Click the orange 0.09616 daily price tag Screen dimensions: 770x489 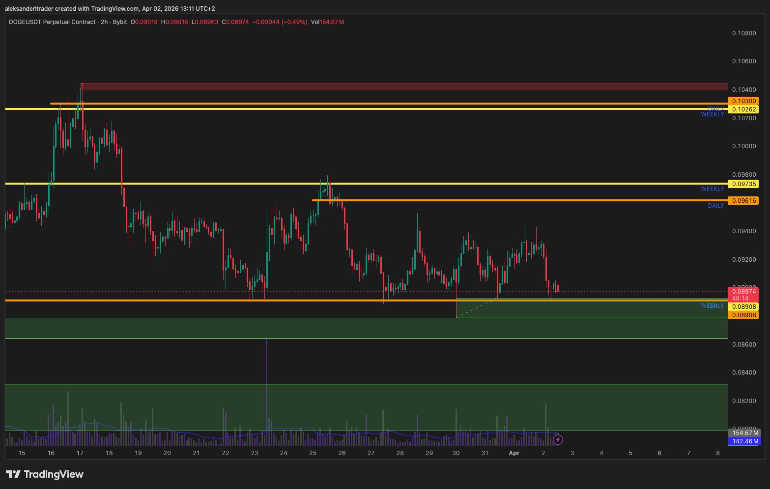point(744,201)
